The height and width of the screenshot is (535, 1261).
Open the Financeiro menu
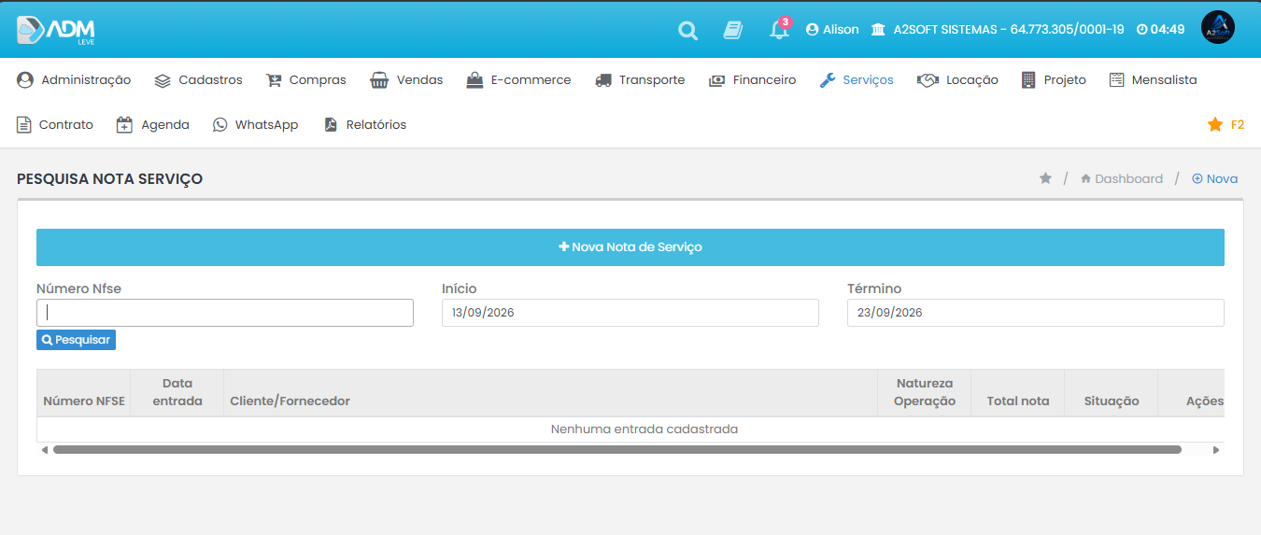(752, 80)
